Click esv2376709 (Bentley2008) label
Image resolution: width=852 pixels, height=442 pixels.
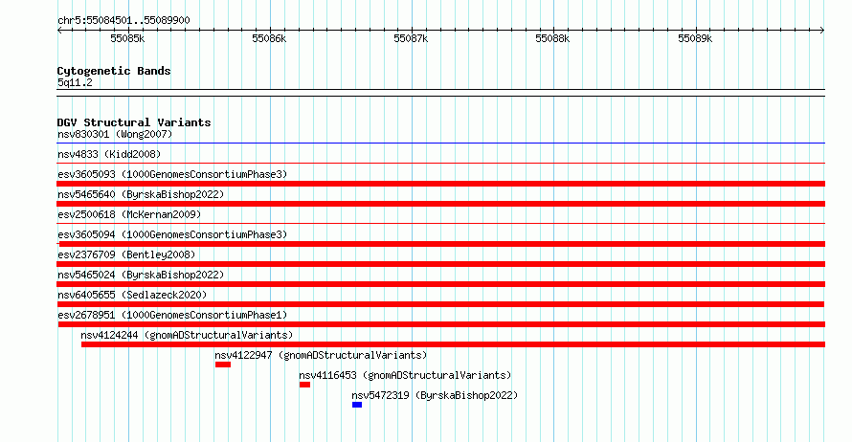pyautogui.click(x=126, y=254)
